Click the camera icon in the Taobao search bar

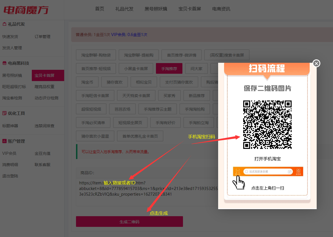(x=289, y=172)
